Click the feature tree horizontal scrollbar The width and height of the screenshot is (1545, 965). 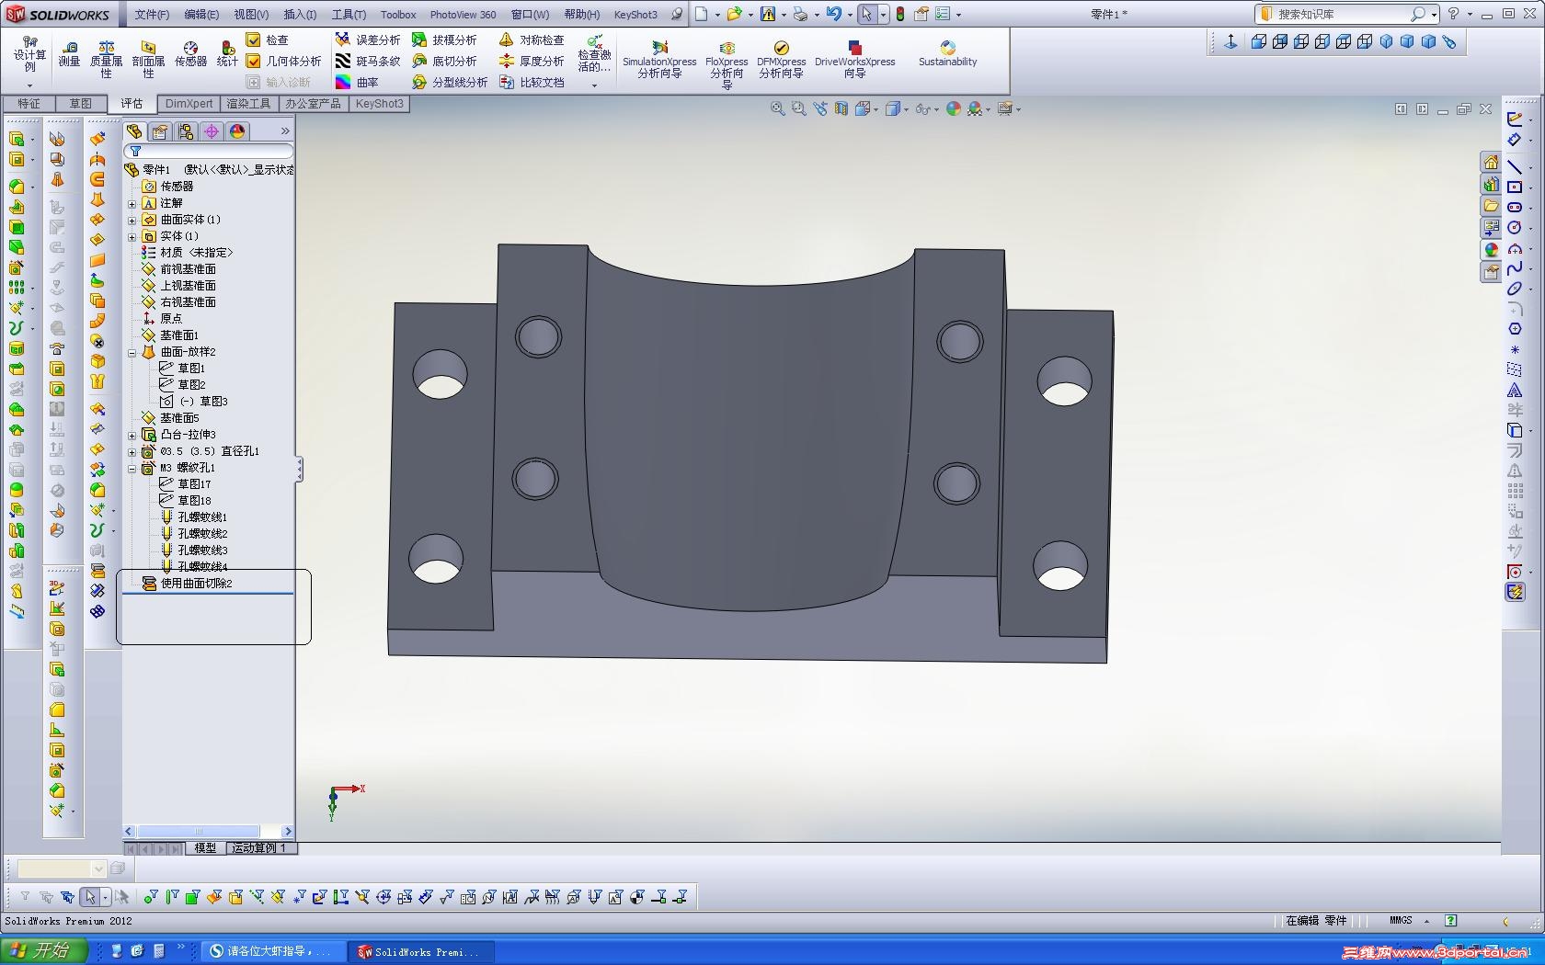pos(209,832)
